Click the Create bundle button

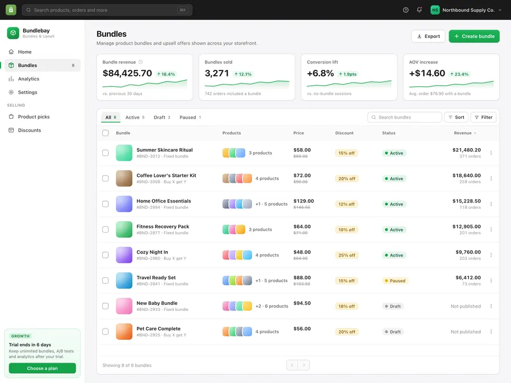point(474,36)
